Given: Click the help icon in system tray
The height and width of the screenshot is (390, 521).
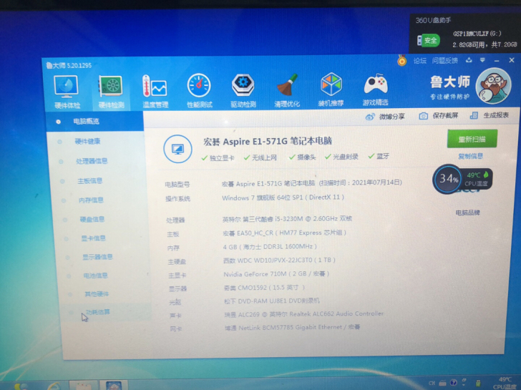Looking at the screenshot, I should pos(454,383).
